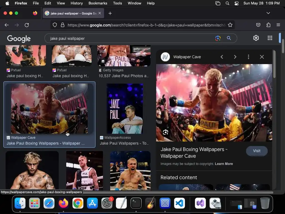Screen dimensions: 285x214
Task: Click the Firefox address bar URL
Action: click(x=146, y=25)
